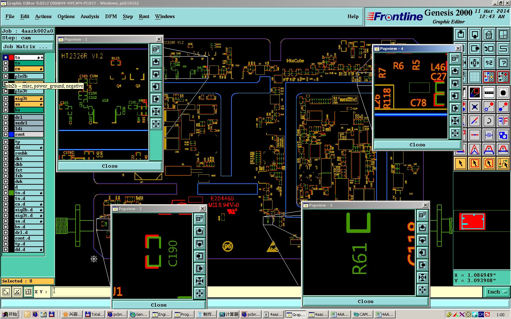Viewport: 511px width, 319px height.
Task: Toggle the grid display icon
Action: pyautogui.click(x=475, y=77)
